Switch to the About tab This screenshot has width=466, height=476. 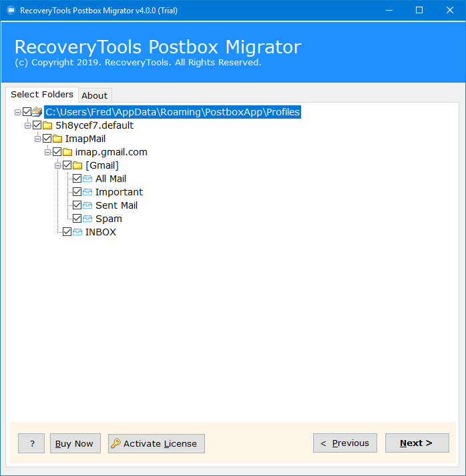coord(95,95)
